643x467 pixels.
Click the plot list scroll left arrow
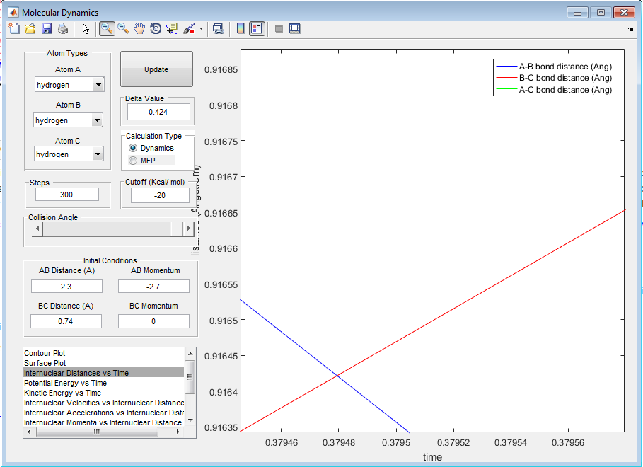[29, 432]
